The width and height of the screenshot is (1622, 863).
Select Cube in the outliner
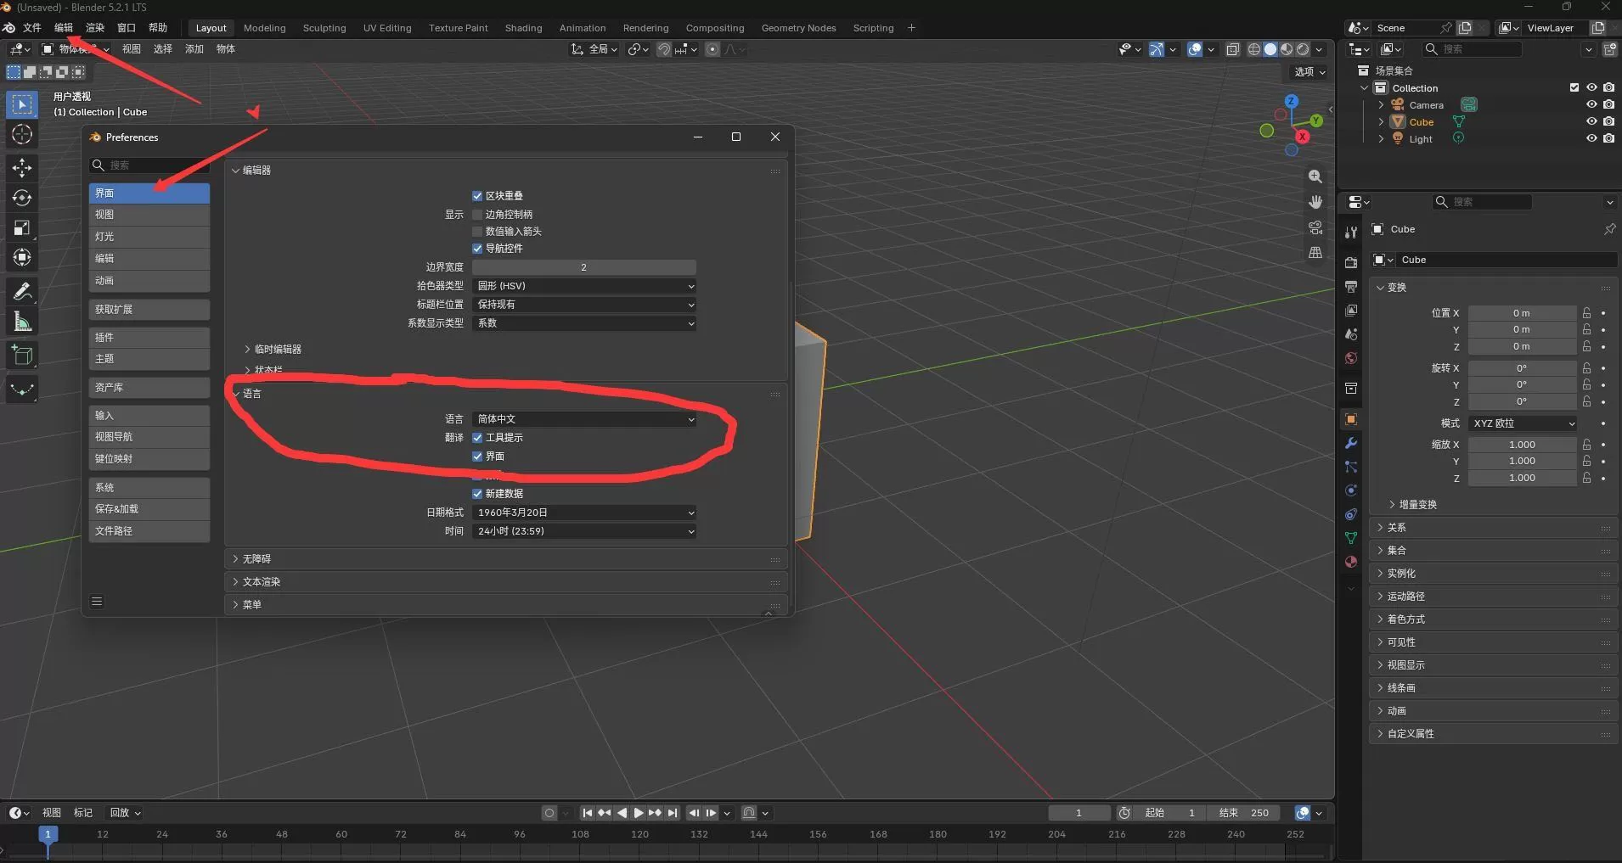[1422, 122]
